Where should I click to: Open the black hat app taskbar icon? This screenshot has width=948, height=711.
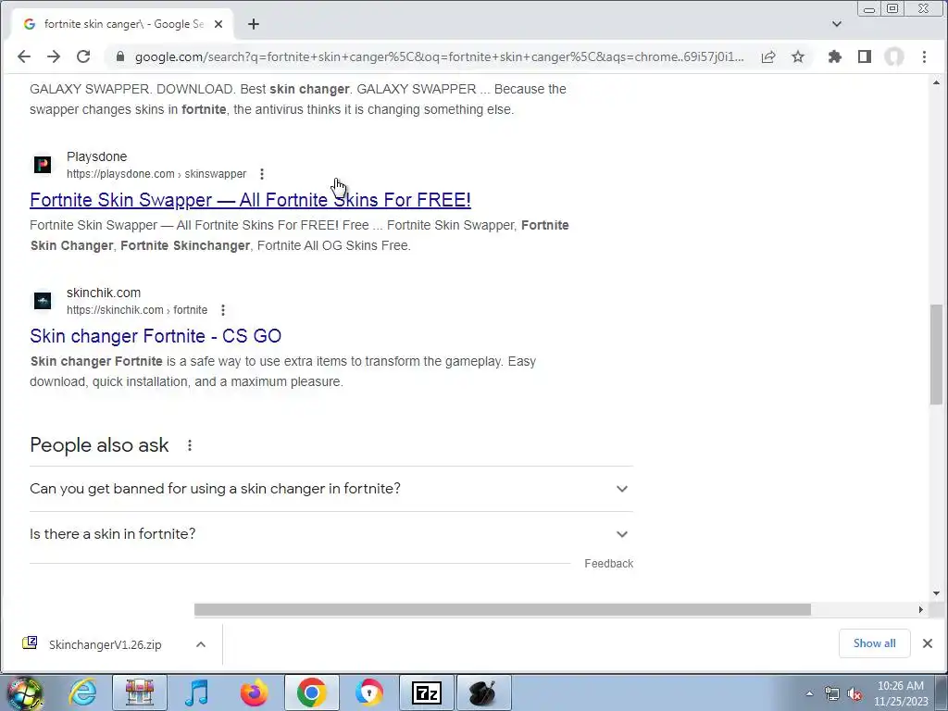point(483,692)
